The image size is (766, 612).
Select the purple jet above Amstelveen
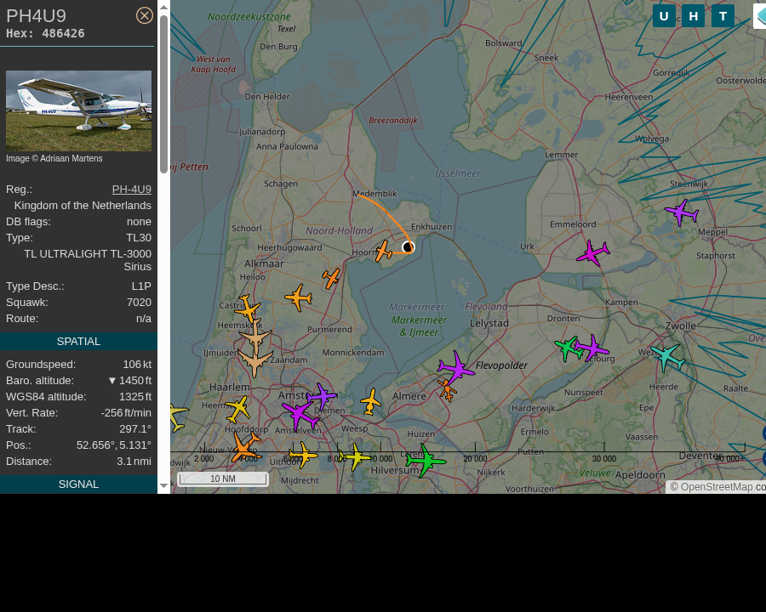[299, 415]
